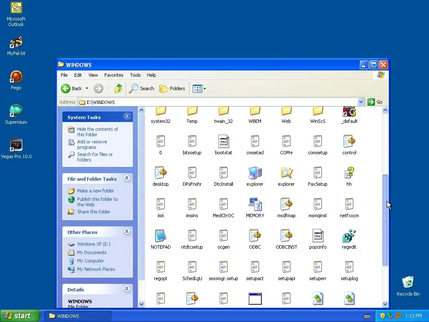
Task: Open the Pego desktop shortcut
Action: 16,80
